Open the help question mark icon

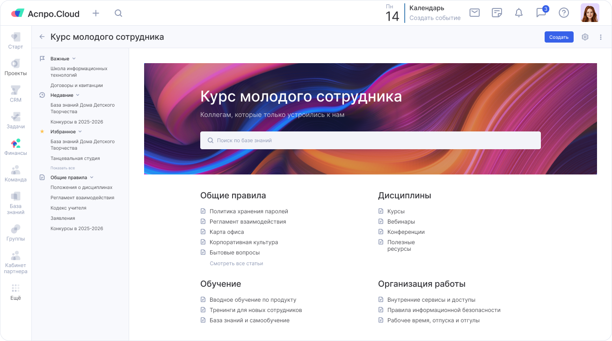(x=564, y=13)
